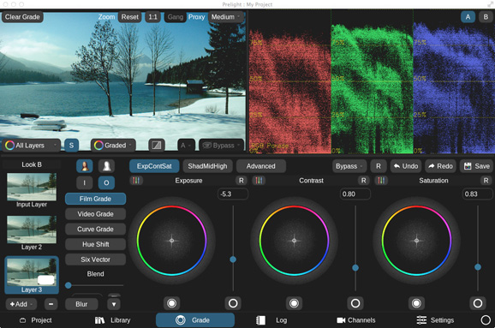The height and width of the screenshot is (328, 495).
Task: Click the Saturation color wheel center
Action: click(416, 241)
